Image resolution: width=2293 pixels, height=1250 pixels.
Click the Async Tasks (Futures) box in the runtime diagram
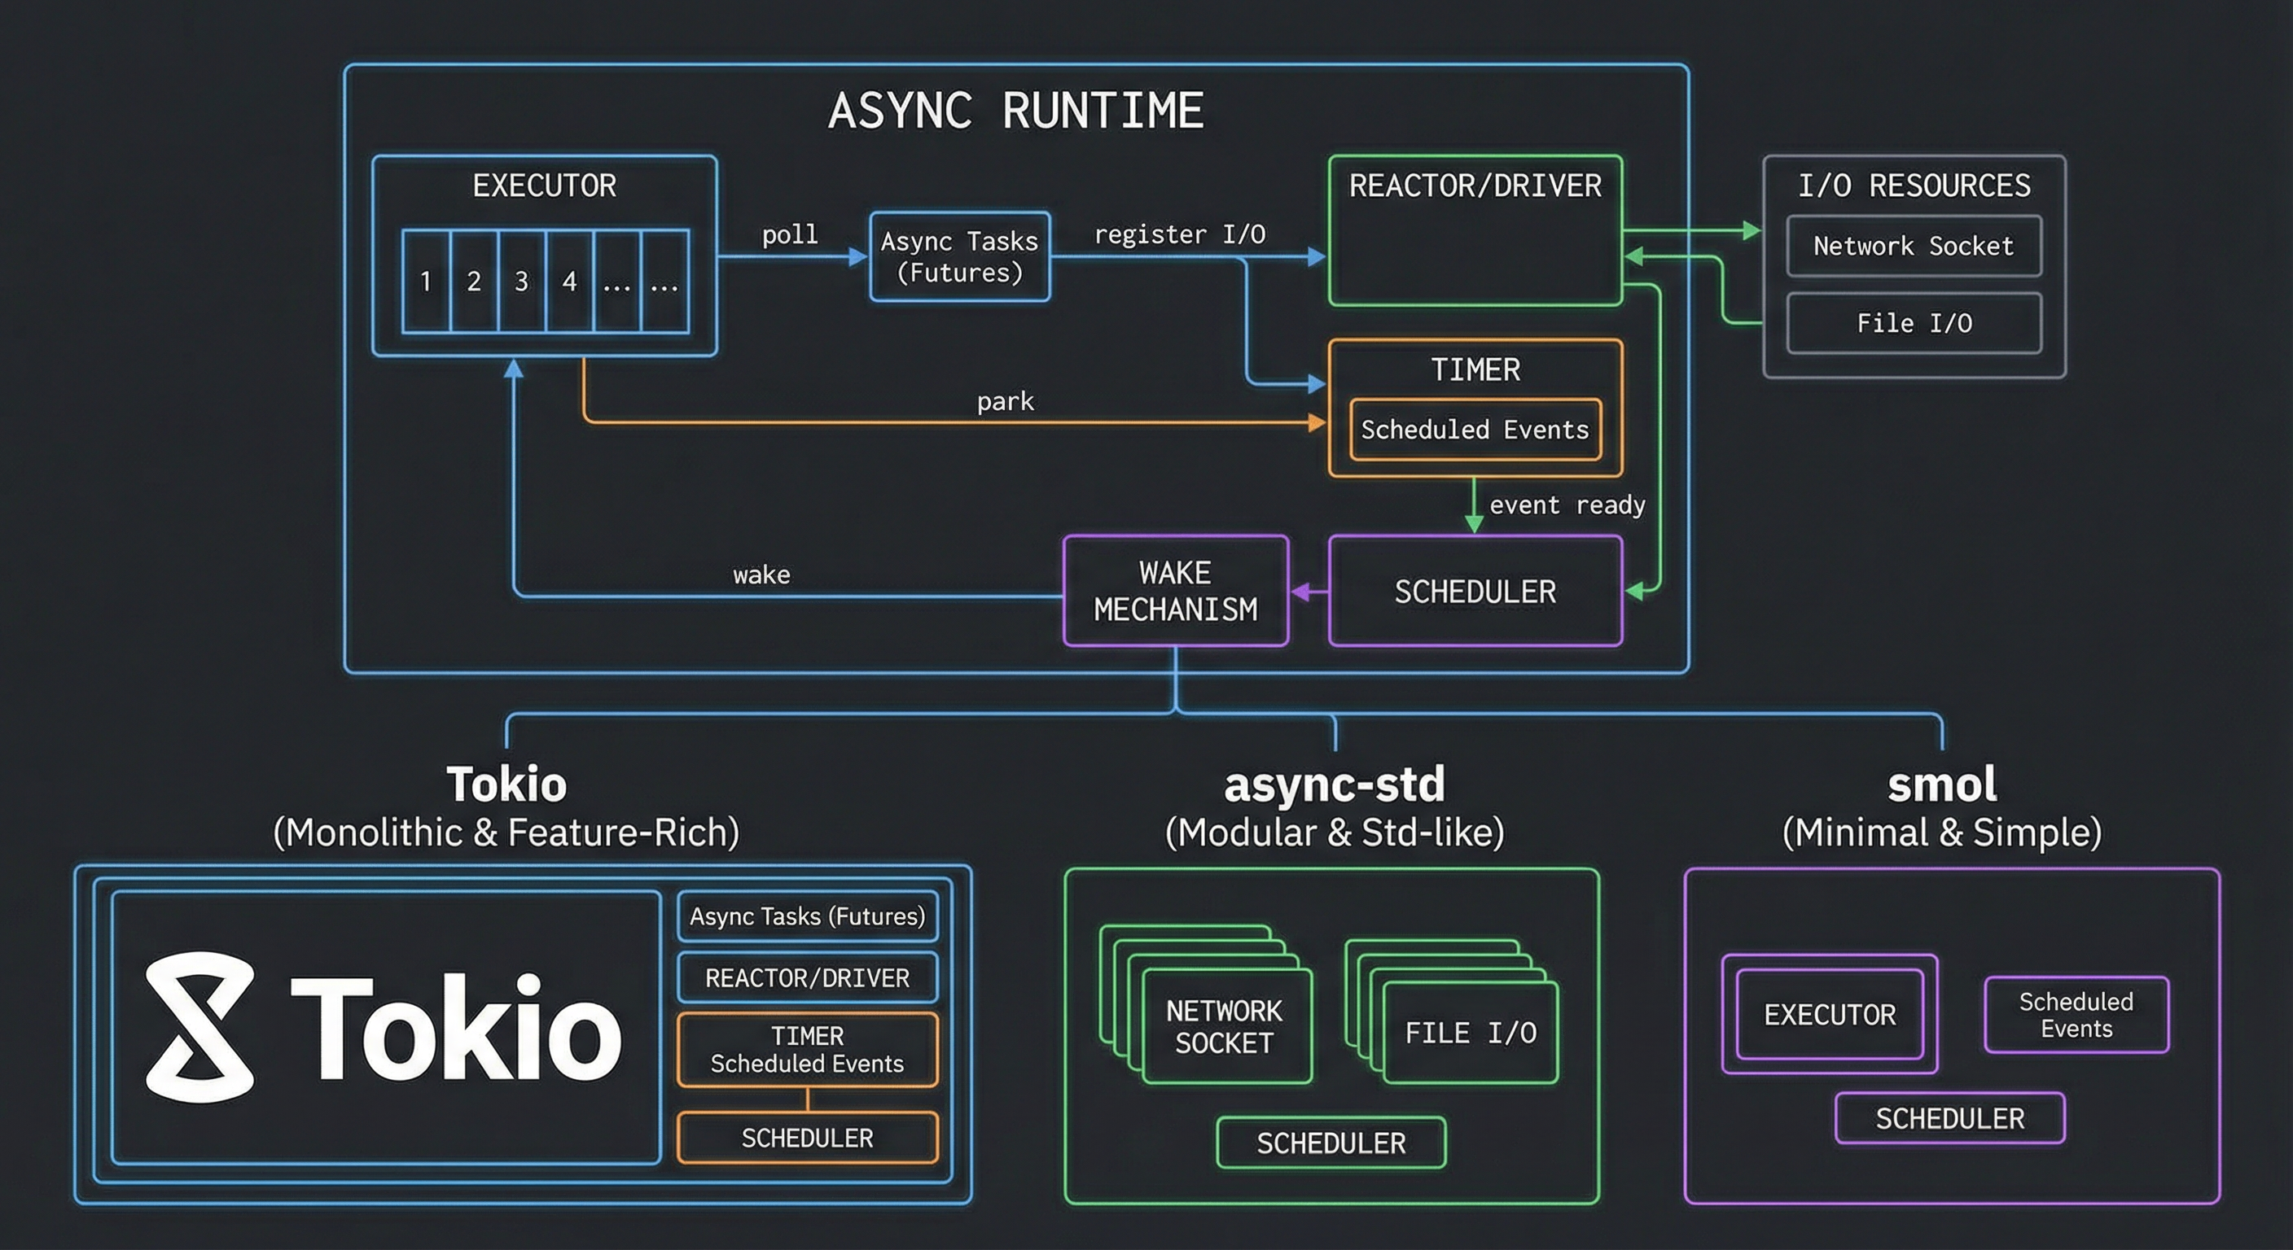click(959, 256)
